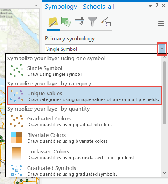Choose Single Symbol from the list

pos(84,71)
